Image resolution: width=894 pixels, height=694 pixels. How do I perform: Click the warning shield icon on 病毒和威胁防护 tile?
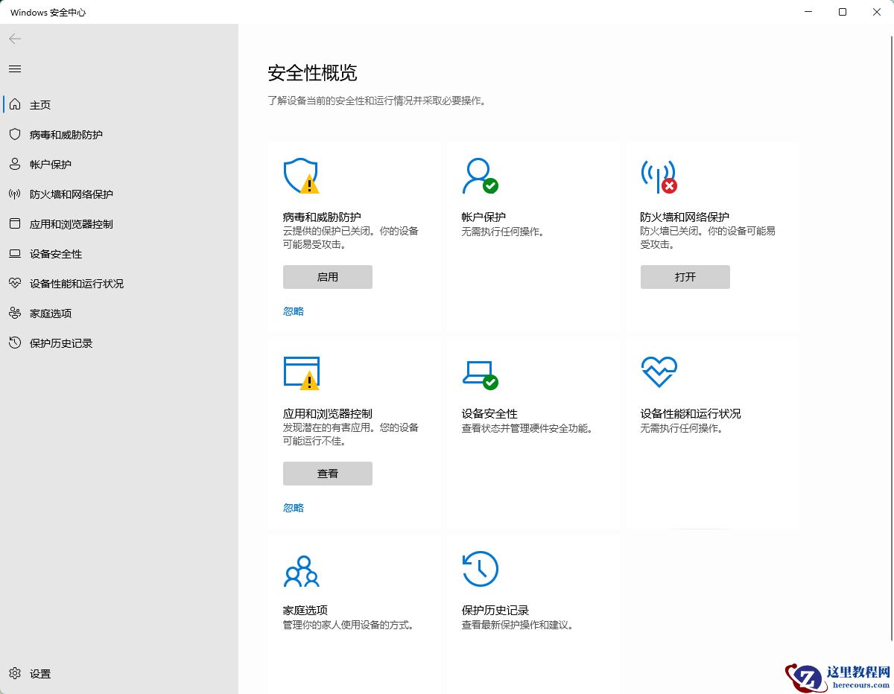(x=302, y=175)
